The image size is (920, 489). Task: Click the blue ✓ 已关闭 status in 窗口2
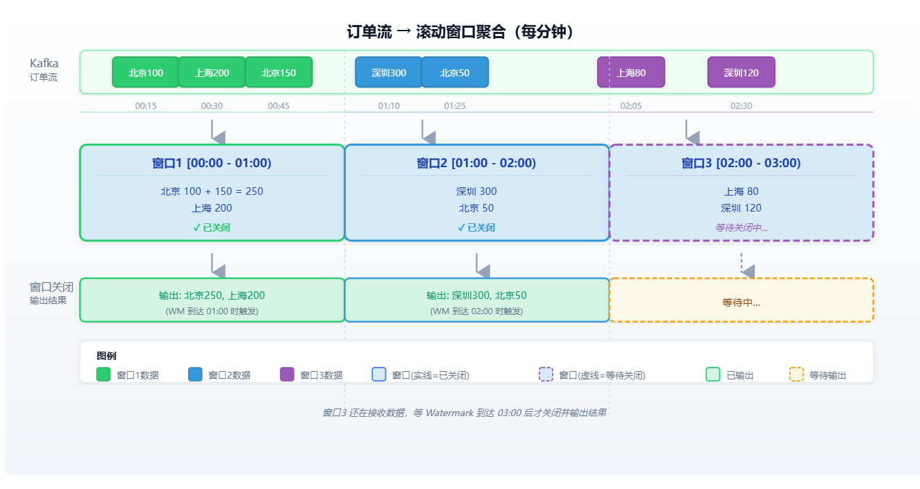tap(476, 228)
